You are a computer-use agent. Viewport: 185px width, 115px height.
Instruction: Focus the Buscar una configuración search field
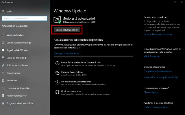click(x=25, y=18)
